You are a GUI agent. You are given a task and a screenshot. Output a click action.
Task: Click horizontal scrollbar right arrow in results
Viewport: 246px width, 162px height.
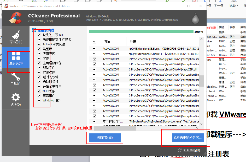tap(197, 128)
